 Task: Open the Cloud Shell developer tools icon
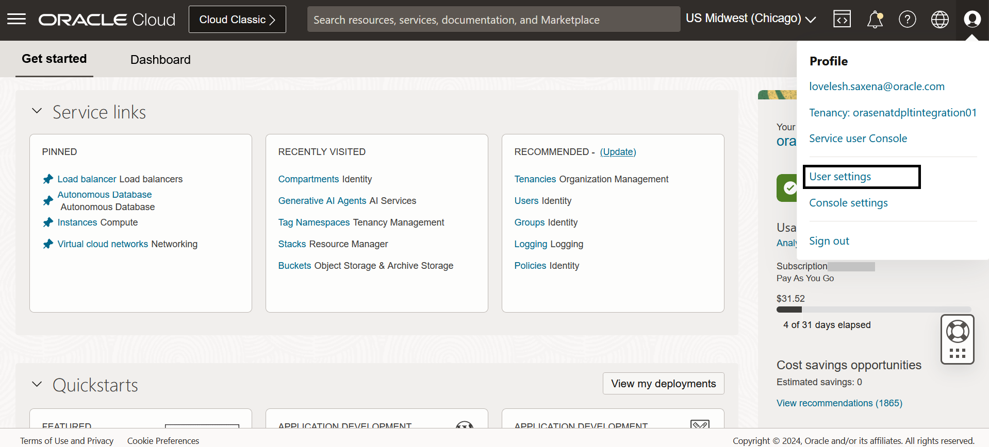842,20
